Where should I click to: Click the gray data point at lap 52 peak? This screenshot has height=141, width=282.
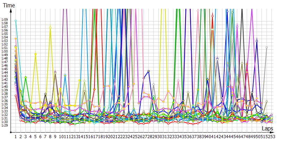266,47
